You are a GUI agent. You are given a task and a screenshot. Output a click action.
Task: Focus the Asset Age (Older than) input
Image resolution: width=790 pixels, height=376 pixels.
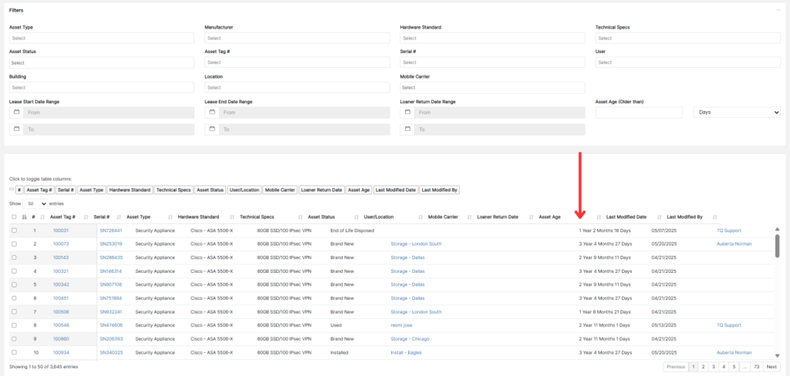tap(639, 112)
